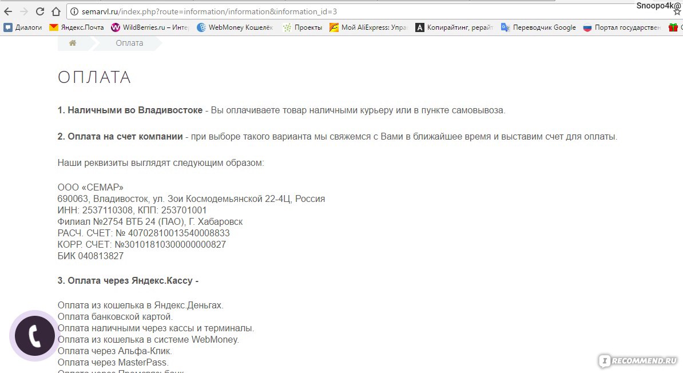Open the Копирайтинг, рерайт bookmark

click(454, 27)
